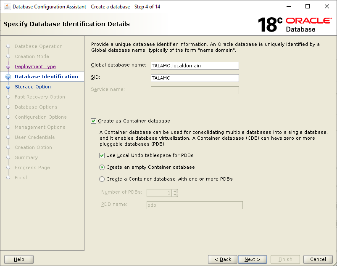Click the Number of PDBs label
Viewport: 337px width, 266px height.
pyautogui.click(x=121, y=192)
